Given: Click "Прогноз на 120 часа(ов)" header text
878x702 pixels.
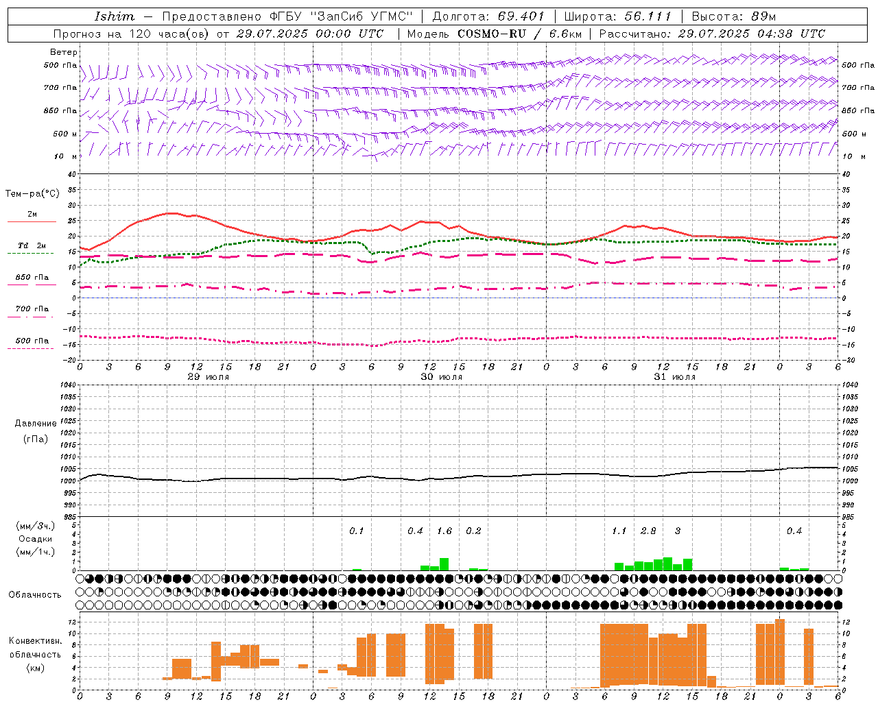Looking at the screenshot, I should [x=132, y=34].
